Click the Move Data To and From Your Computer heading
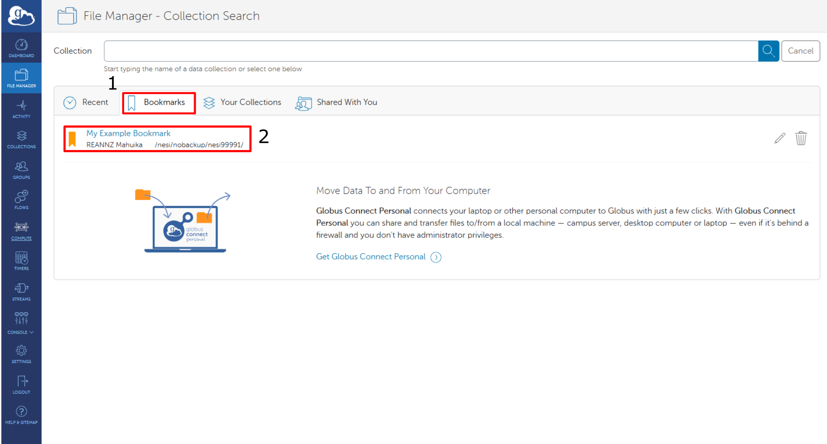The width and height of the screenshot is (827, 444). click(403, 191)
